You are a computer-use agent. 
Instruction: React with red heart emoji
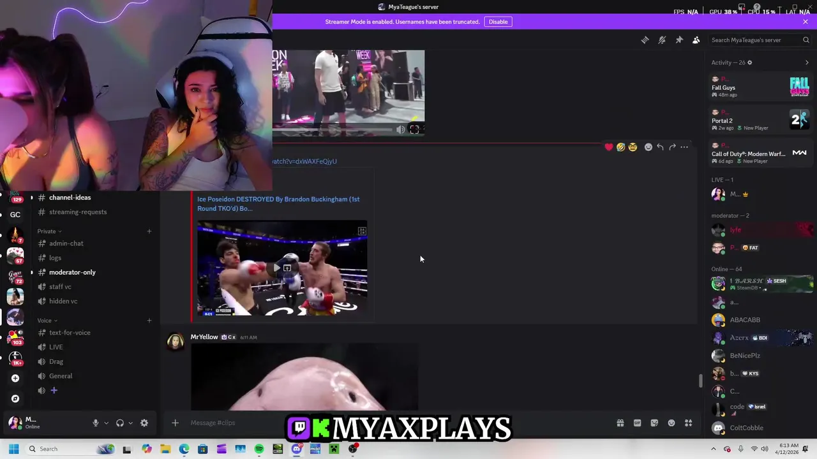tap(609, 147)
